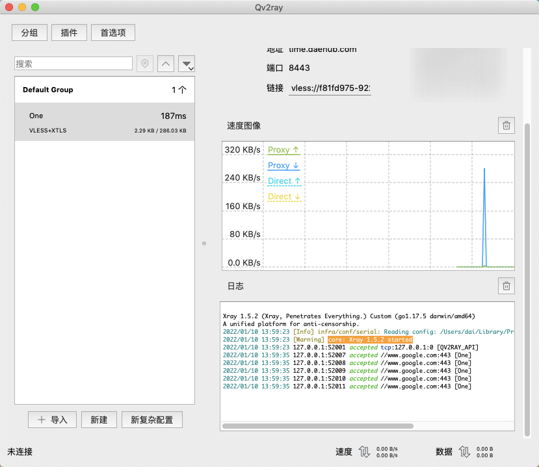Click the right panel vertical scrollbar

pyautogui.click(x=527, y=280)
